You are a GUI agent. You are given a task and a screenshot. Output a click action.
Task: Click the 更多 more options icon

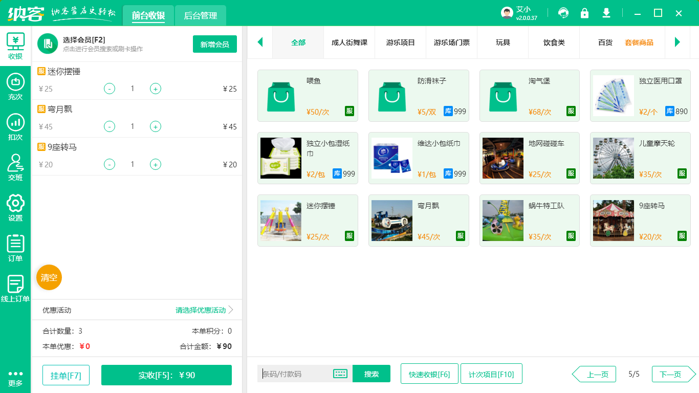tap(15, 377)
